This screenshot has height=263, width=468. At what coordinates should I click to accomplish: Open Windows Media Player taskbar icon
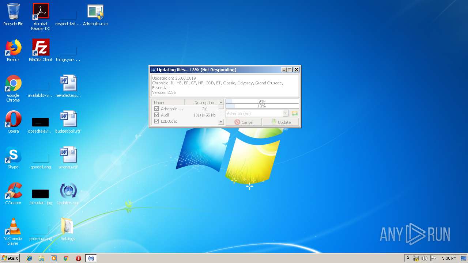click(54, 258)
